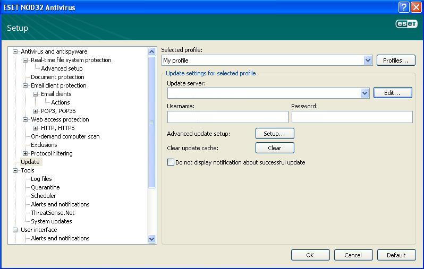Select HTTP, HTTPS label
The width and height of the screenshot is (424, 269).
(58, 128)
